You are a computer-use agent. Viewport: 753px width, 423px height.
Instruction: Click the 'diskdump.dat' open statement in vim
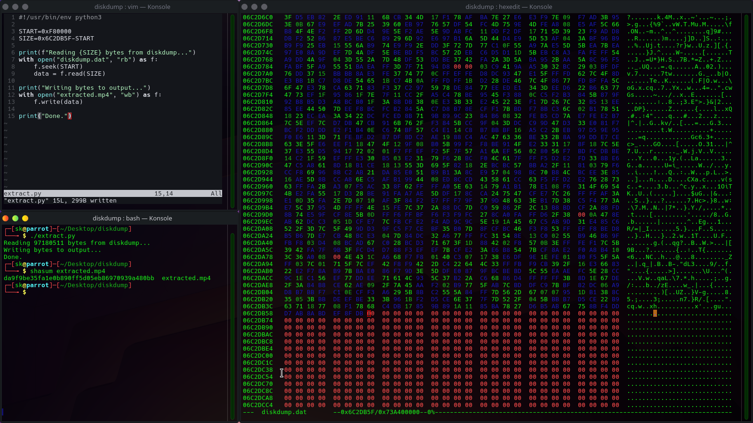(88, 60)
